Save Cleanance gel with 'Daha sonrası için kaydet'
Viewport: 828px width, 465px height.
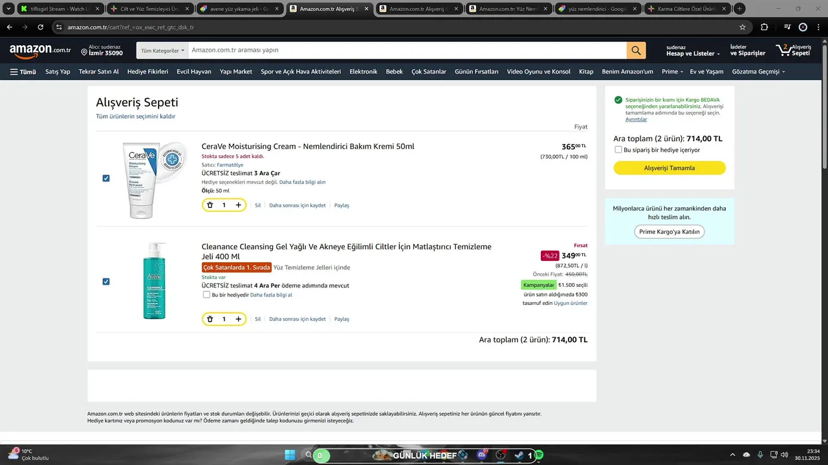pyautogui.click(x=298, y=319)
